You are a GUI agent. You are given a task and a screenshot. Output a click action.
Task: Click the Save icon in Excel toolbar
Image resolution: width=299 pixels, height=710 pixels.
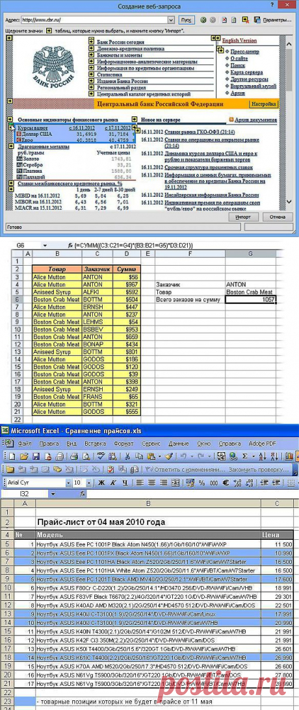tap(35, 456)
